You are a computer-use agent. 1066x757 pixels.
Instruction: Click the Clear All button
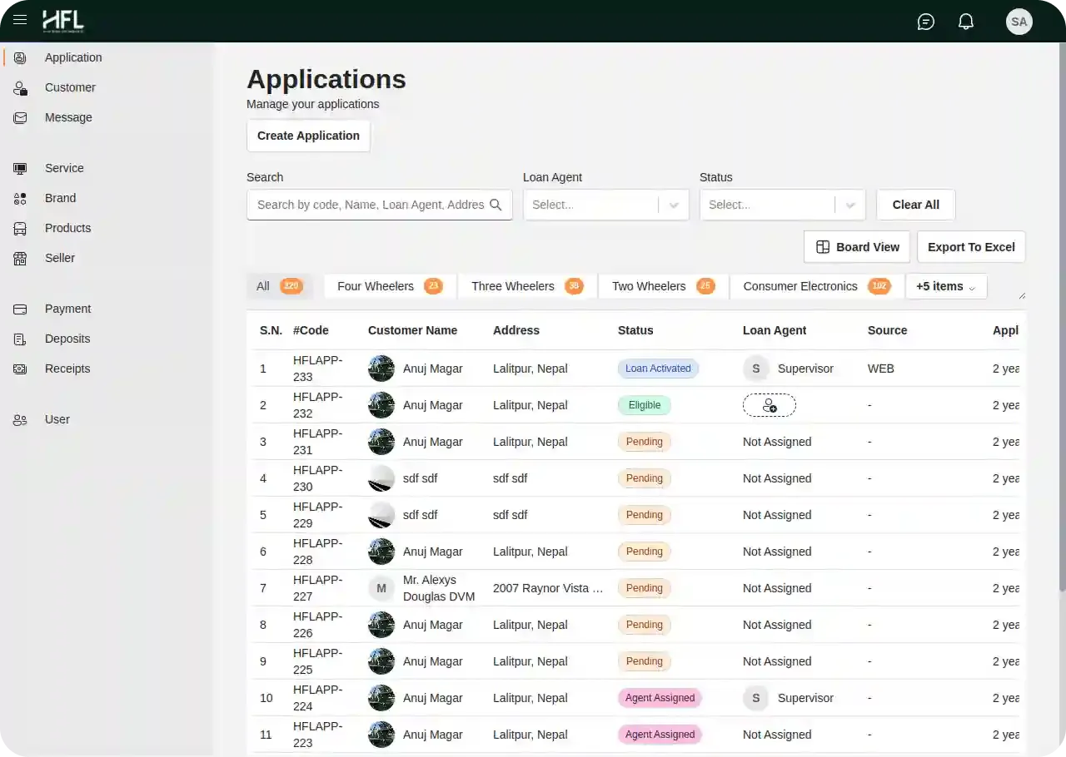pos(916,205)
